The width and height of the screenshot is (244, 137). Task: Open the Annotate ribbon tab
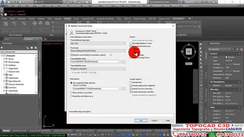(x=21, y=19)
